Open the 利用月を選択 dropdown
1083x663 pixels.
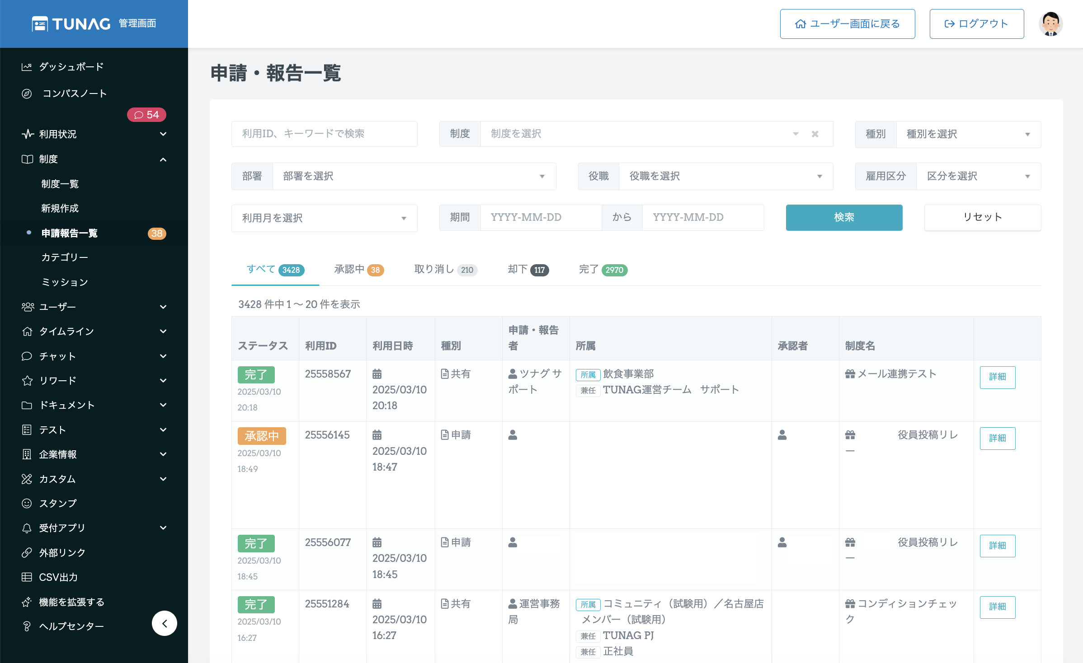click(x=324, y=218)
